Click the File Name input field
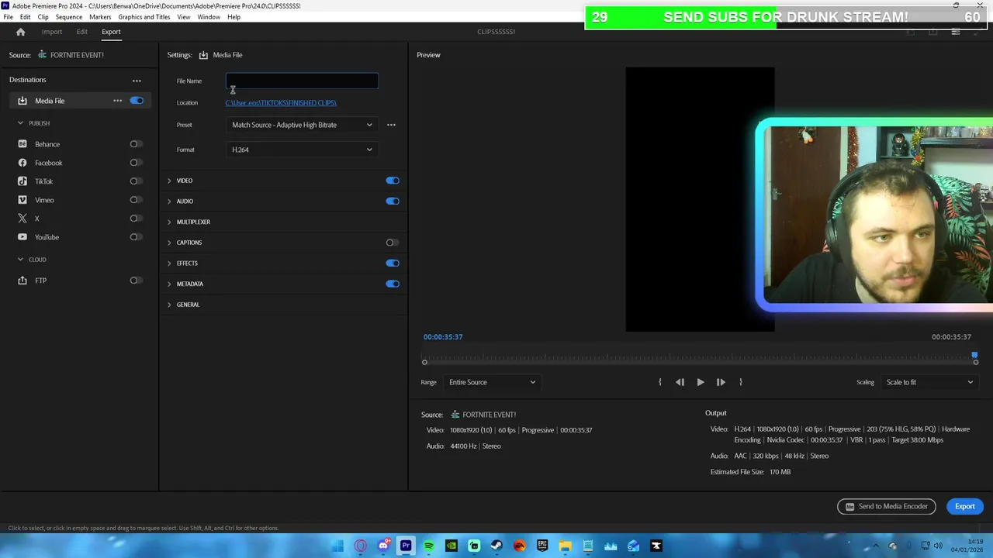 302,81
